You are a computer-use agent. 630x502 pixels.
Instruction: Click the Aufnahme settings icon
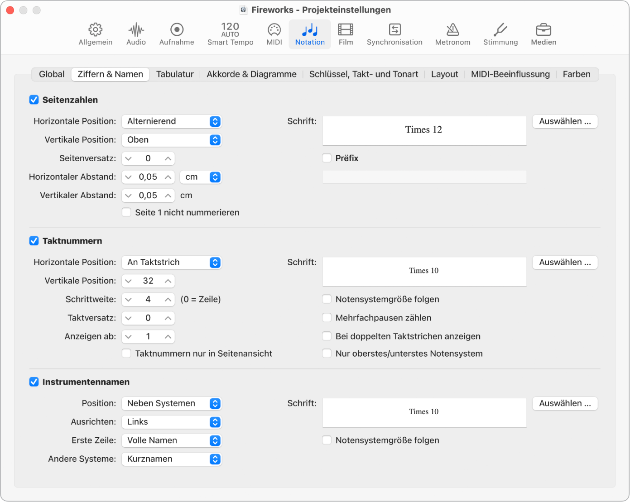click(177, 33)
